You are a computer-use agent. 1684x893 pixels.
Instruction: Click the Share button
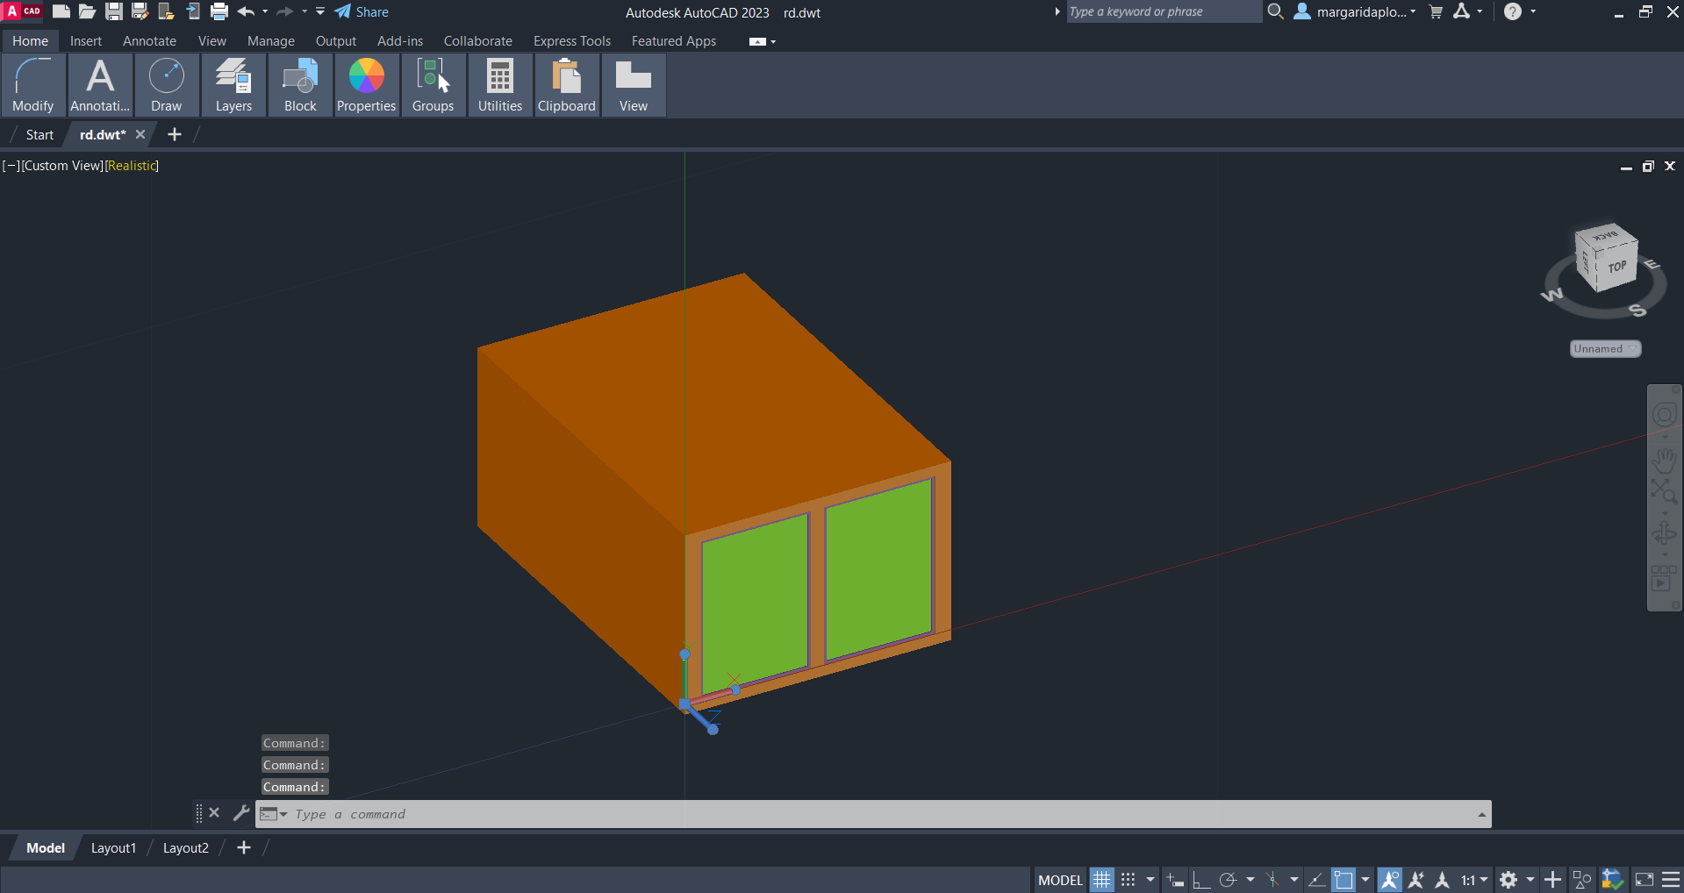point(362,12)
